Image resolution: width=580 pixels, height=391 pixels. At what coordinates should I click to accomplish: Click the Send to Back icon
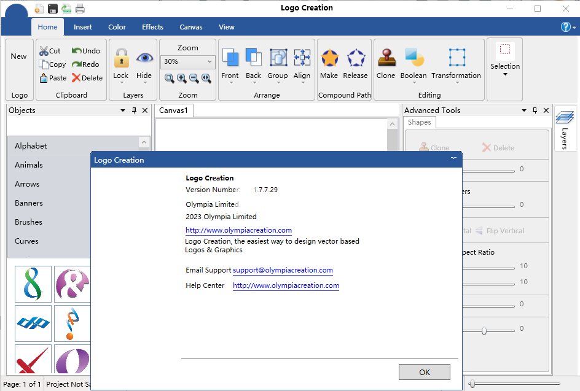253,57
